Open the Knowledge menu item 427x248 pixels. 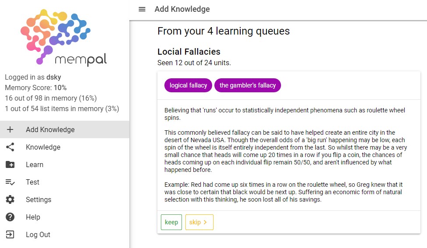pyautogui.click(x=43, y=147)
